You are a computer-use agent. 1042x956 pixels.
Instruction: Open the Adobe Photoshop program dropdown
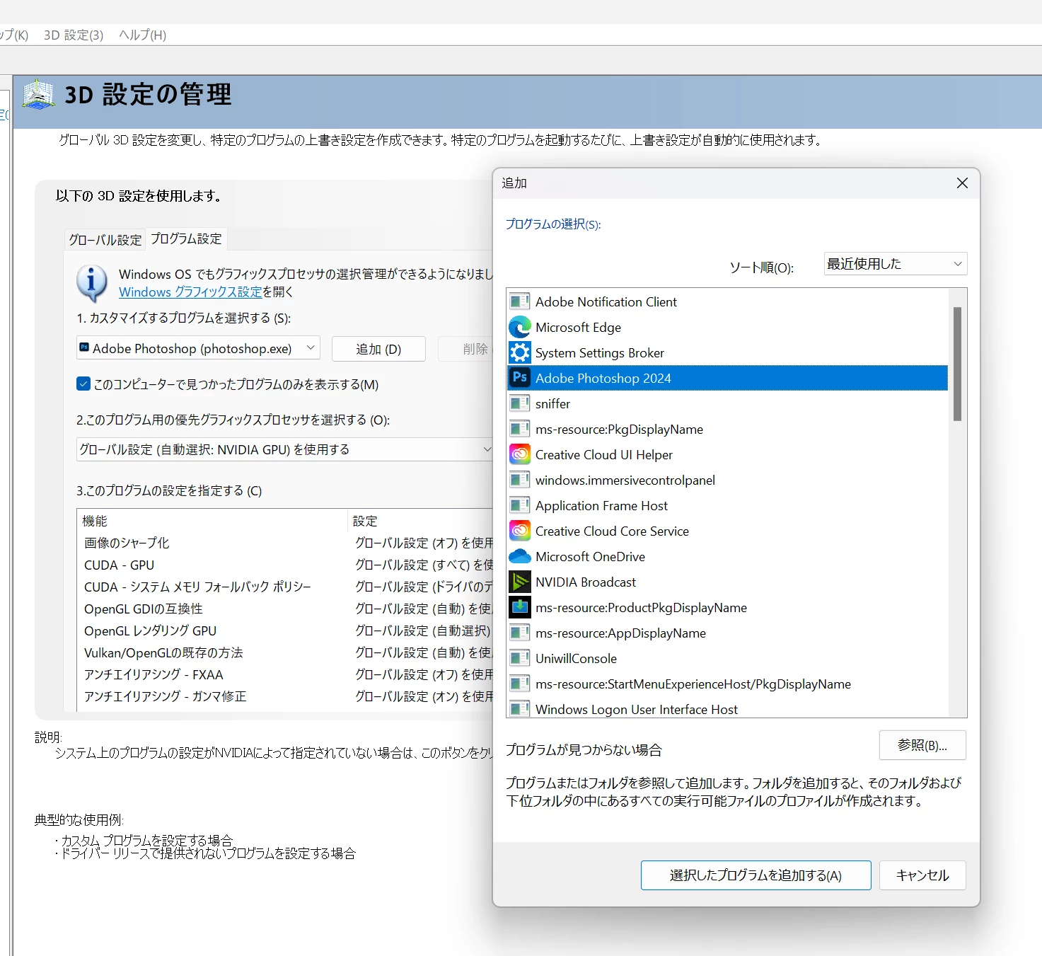pos(198,348)
